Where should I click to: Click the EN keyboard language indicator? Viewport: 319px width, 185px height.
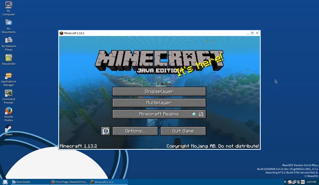pos(303,182)
